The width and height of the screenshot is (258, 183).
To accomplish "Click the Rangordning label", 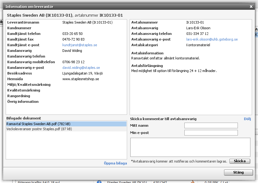I will click(19, 96).
